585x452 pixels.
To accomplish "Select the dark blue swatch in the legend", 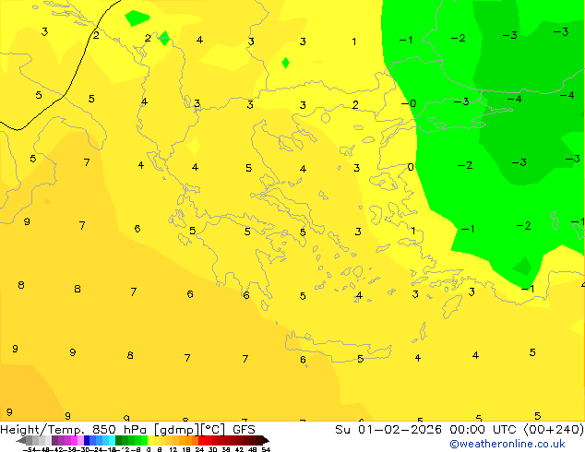I will click(87, 440).
